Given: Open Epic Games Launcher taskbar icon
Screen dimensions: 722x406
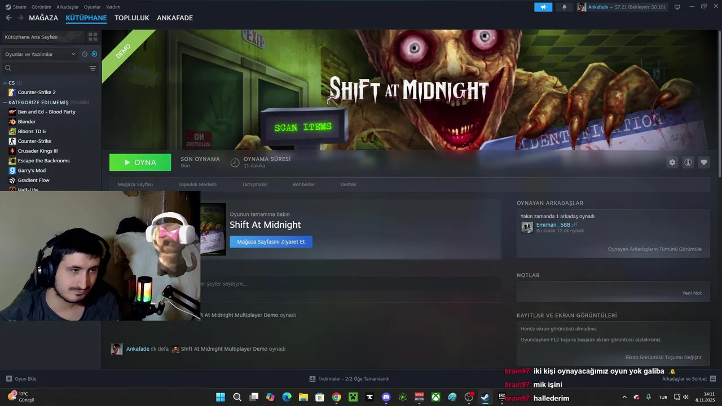Looking at the screenshot, I should coord(501,397).
